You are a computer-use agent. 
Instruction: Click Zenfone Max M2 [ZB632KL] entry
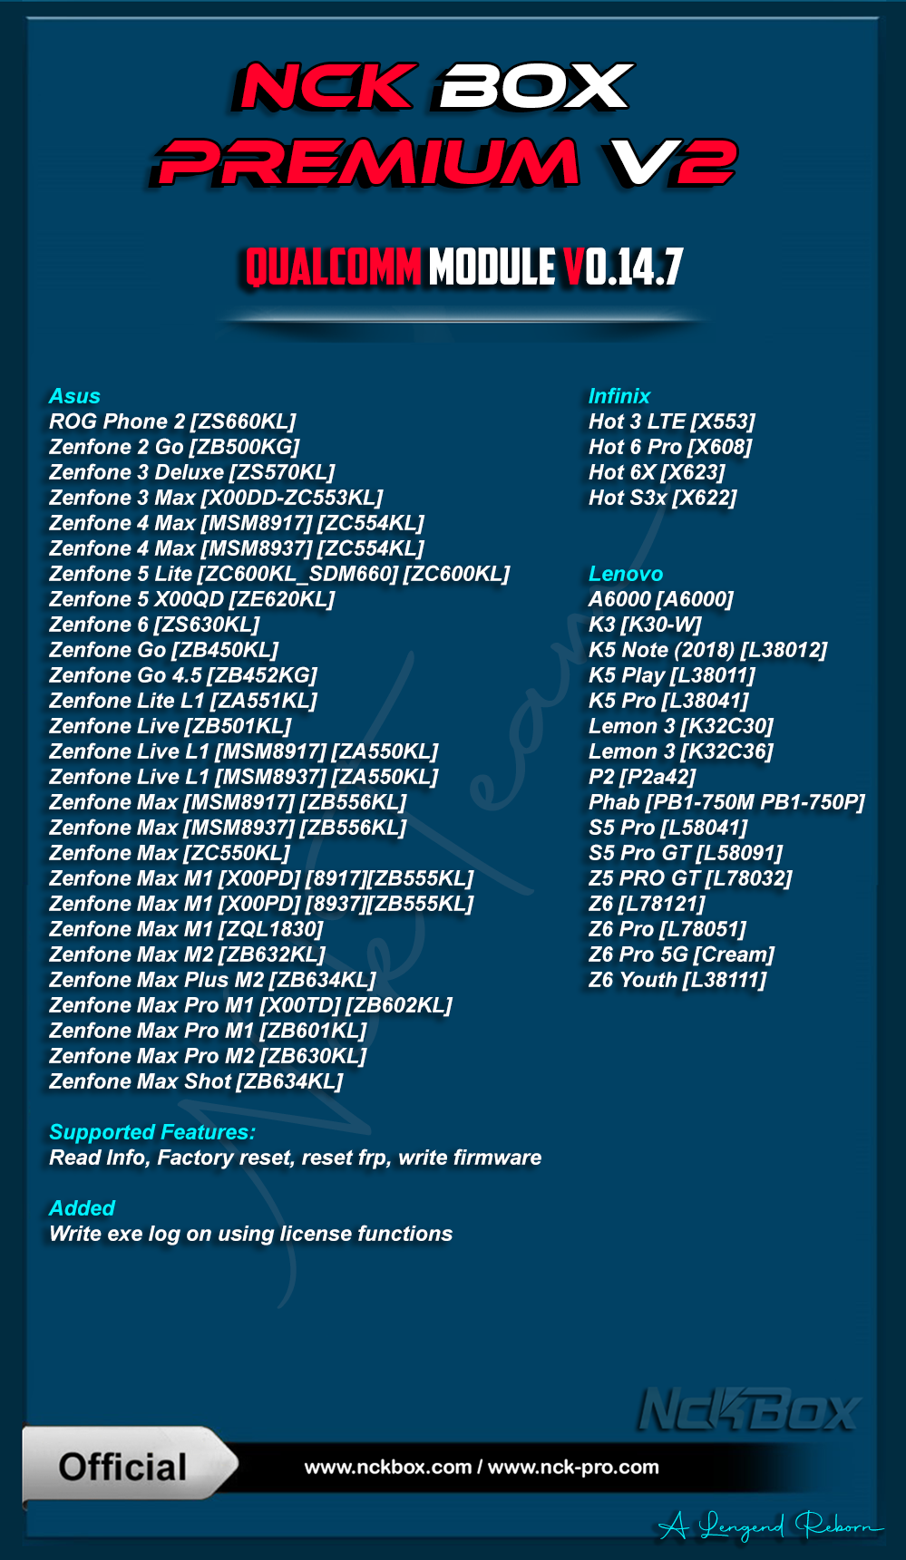(x=187, y=954)
